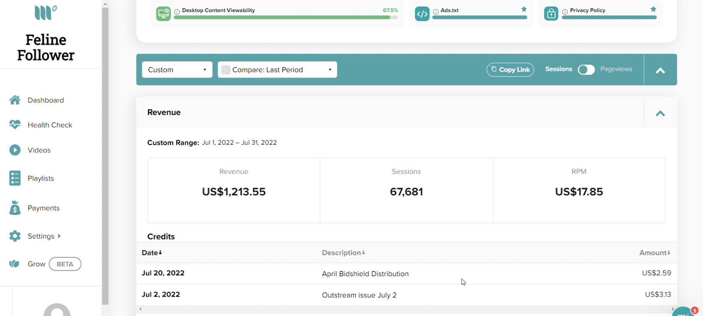The height and width of the screenshot is (316, 703).
Task: Click the Pageviews label
Action: point(616,69)
